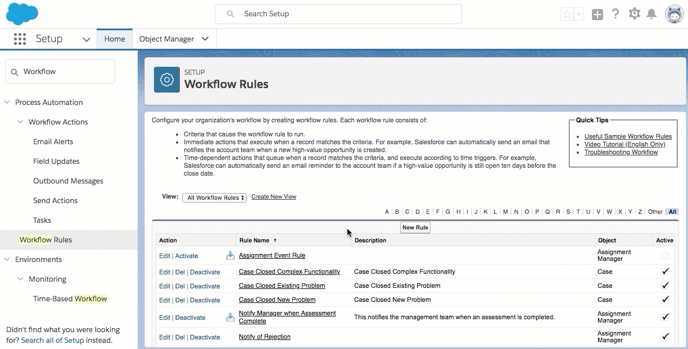The width and height of the screenshot is (688, 349).
Task: Sort by the Description column header
Action: click(x=370, y=240)
